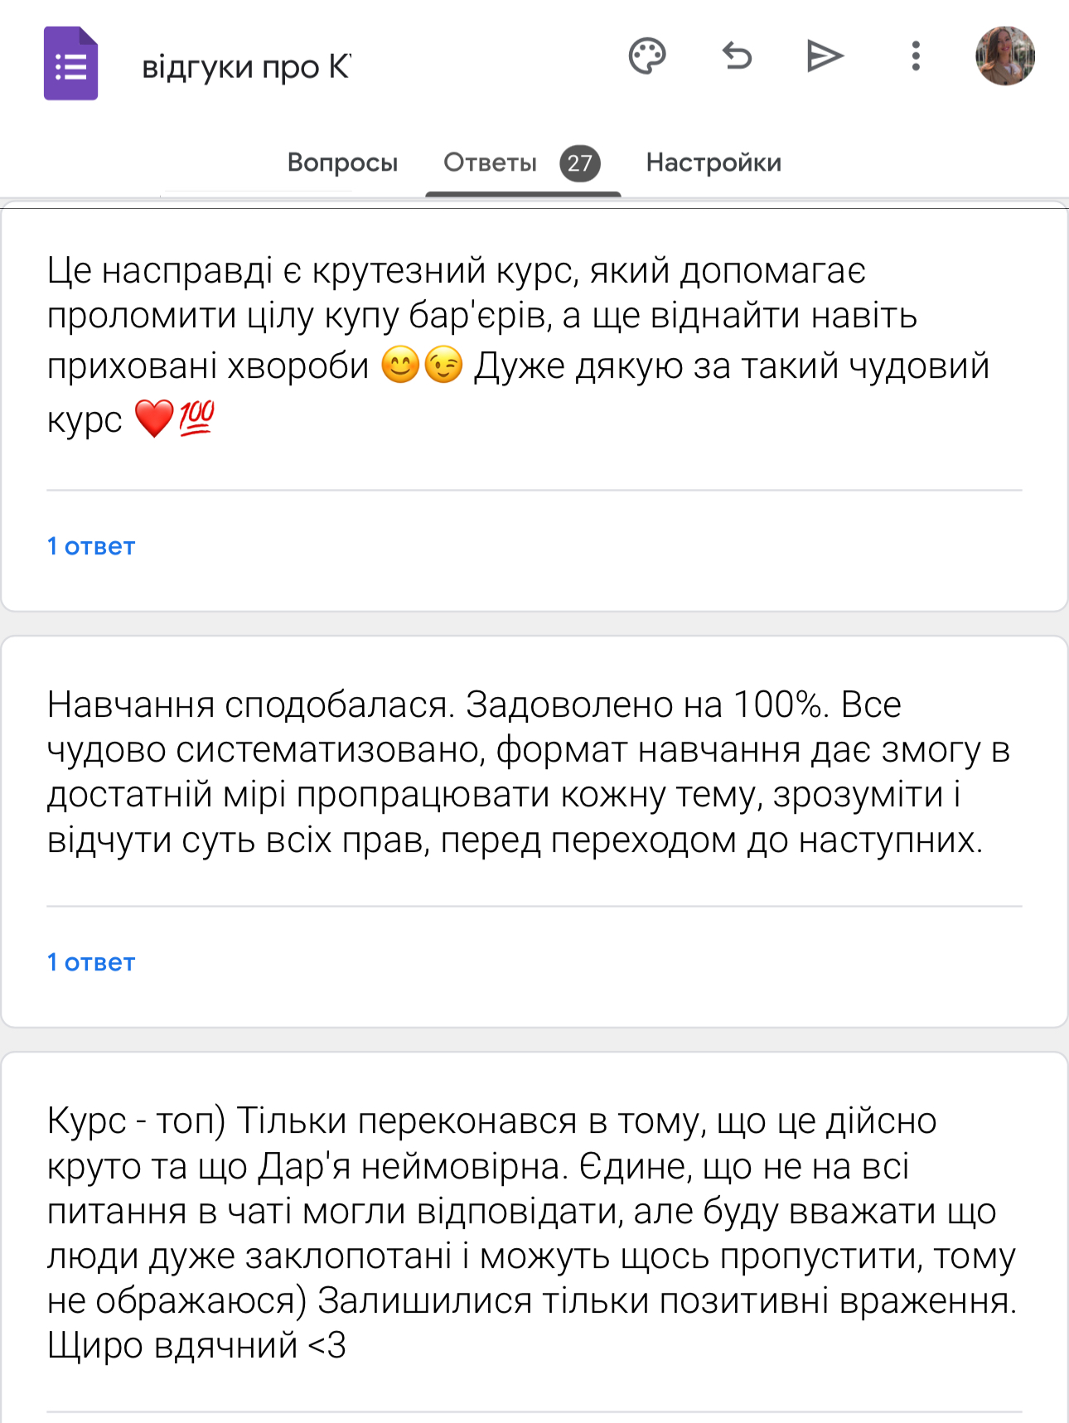Open the three-dot more options menu
This screenshot has width=1069, height=1423.
[915, 56]
